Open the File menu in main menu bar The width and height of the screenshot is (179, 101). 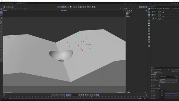pyautogui.click(x=1, y=5)
